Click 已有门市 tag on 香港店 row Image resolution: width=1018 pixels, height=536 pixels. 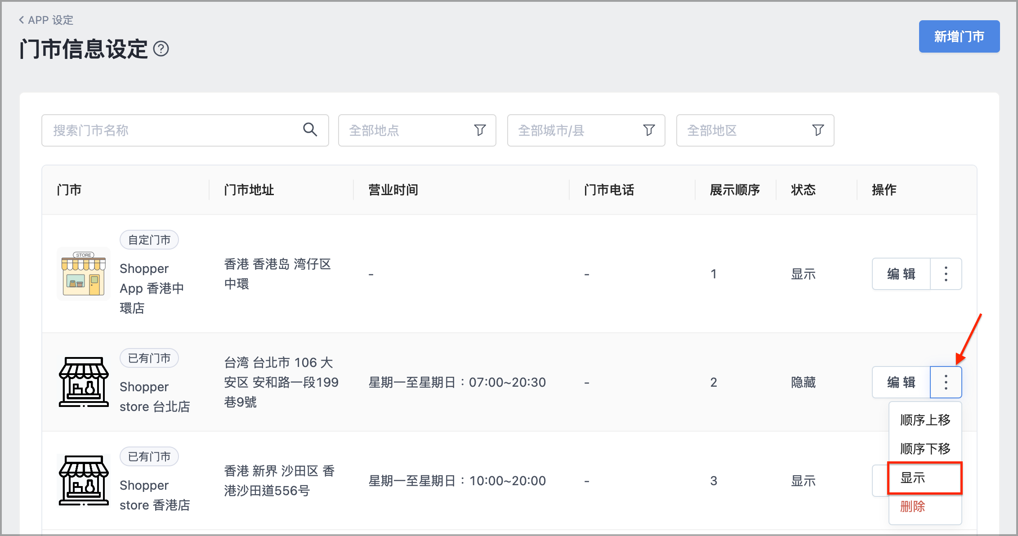click(x=149, y=456)
